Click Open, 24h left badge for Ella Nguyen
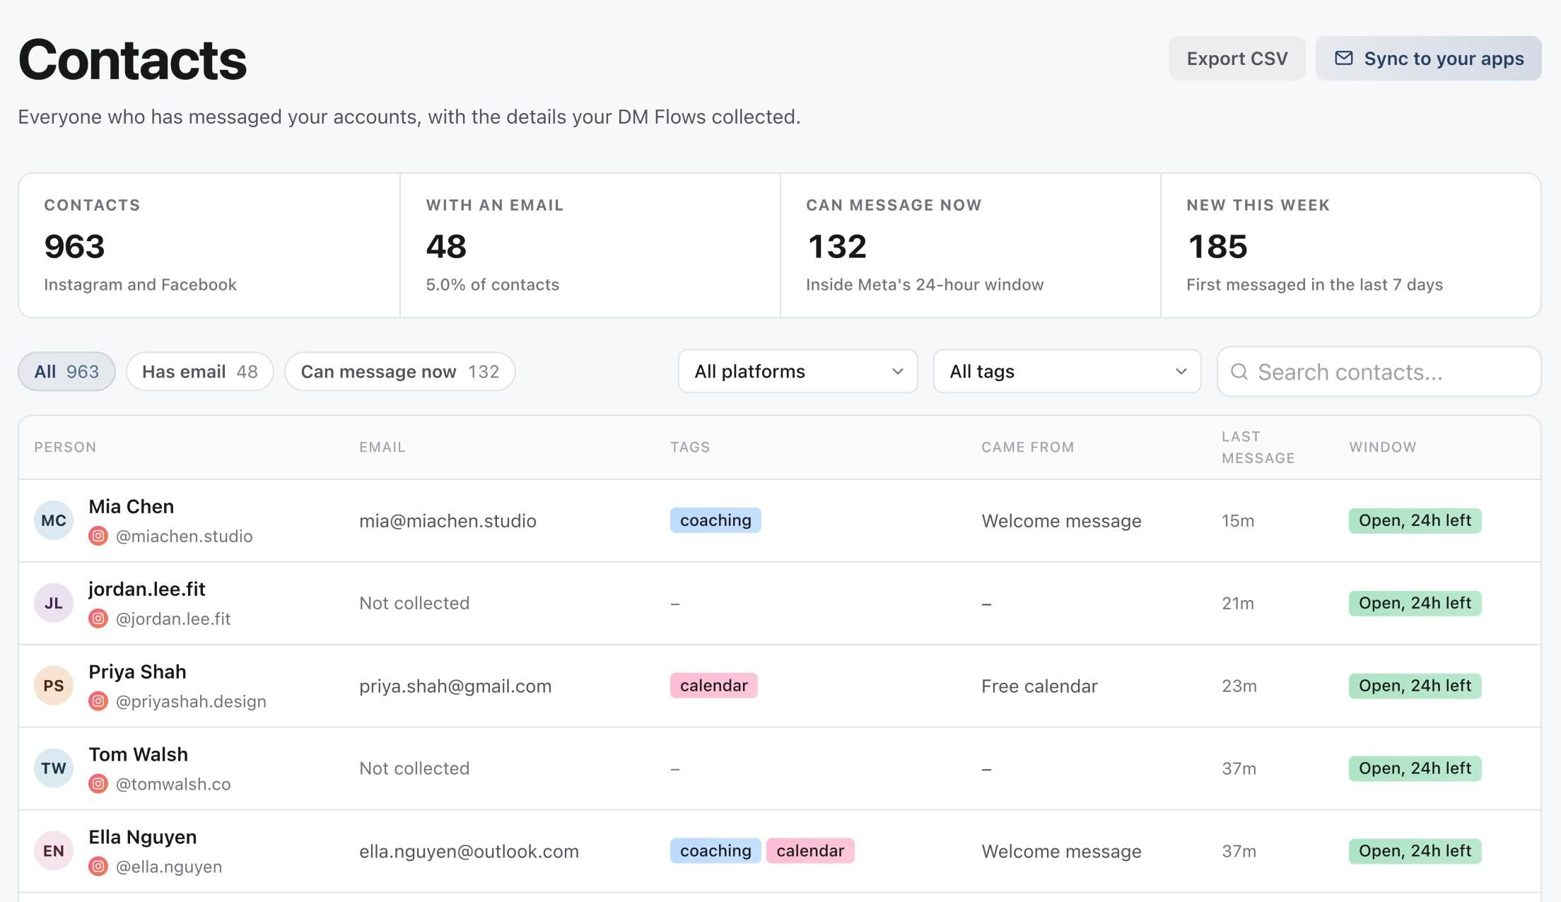Viewport: 1561px width, 902px height. (x=1415, y=851)
